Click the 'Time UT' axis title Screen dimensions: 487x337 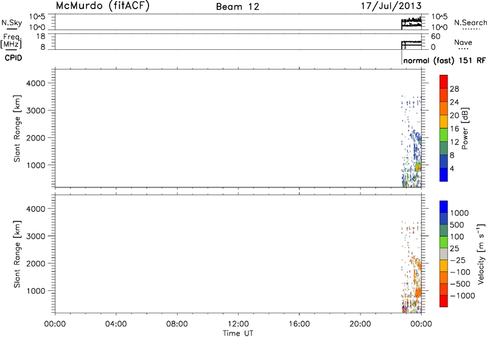(x=238, y=333)
